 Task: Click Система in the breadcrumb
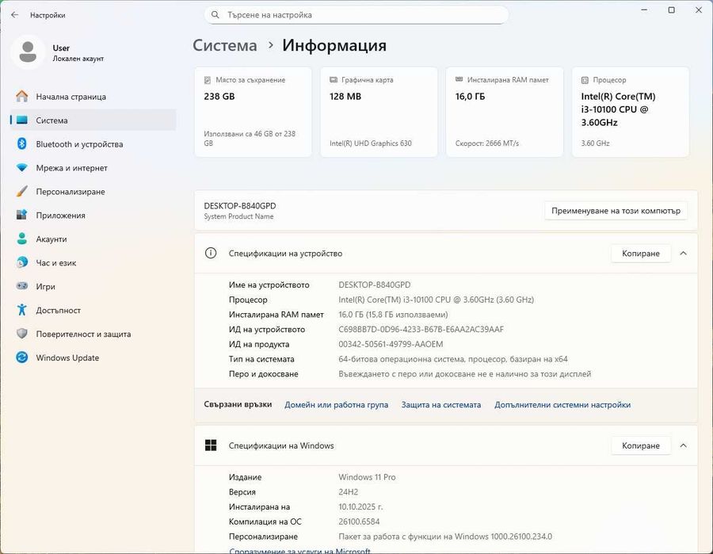pyautogui.click(x=225, y=45)
